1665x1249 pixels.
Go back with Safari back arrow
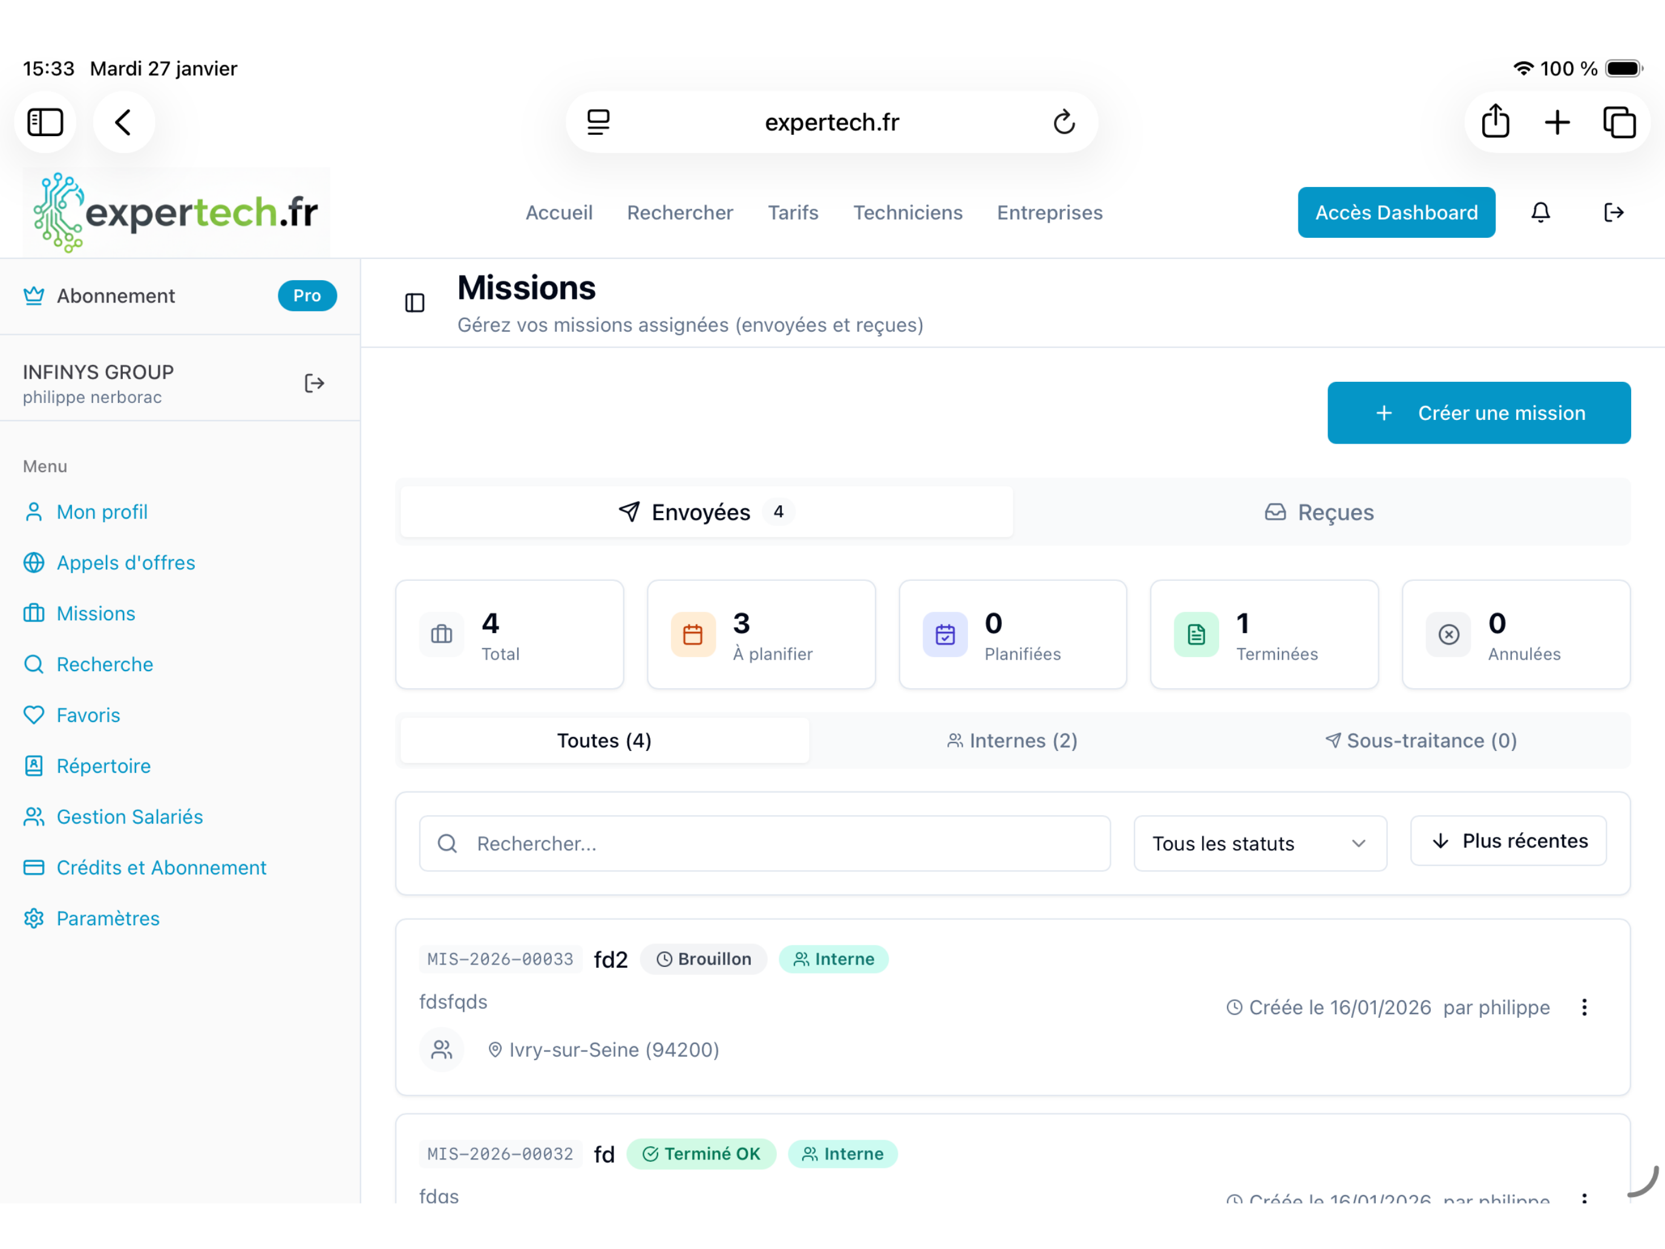coord(123,122)
